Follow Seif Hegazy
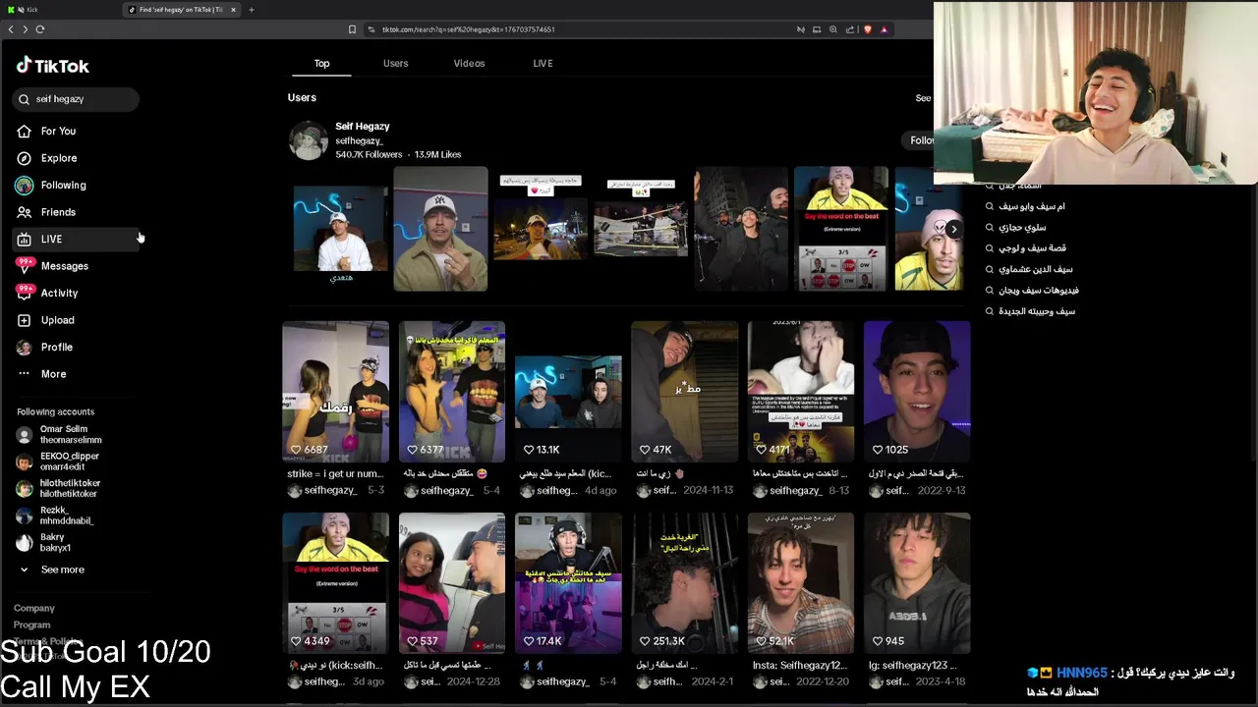The image size is (1258, 707). pyautogui.click(x=921, y=140)
